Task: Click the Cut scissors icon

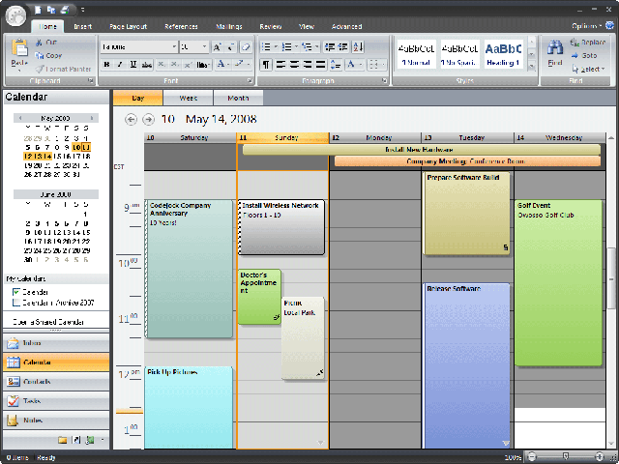Action: [40, 43]
